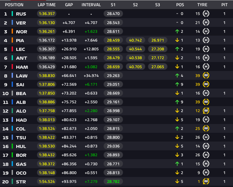The width and height of the screenshot is (233, 187).
Task: Select the S1 column header
Action: click(113, 5)
